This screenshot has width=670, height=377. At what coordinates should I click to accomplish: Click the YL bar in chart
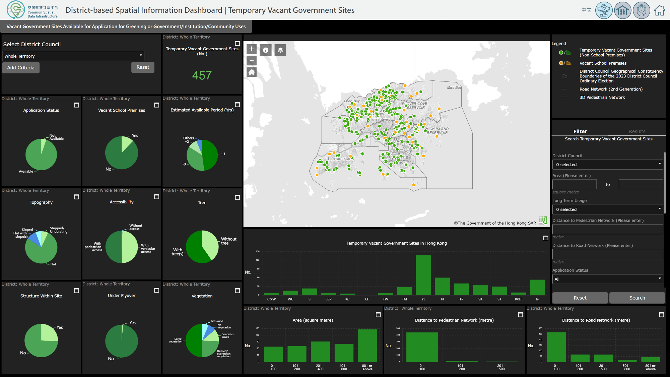pos(423,275)
